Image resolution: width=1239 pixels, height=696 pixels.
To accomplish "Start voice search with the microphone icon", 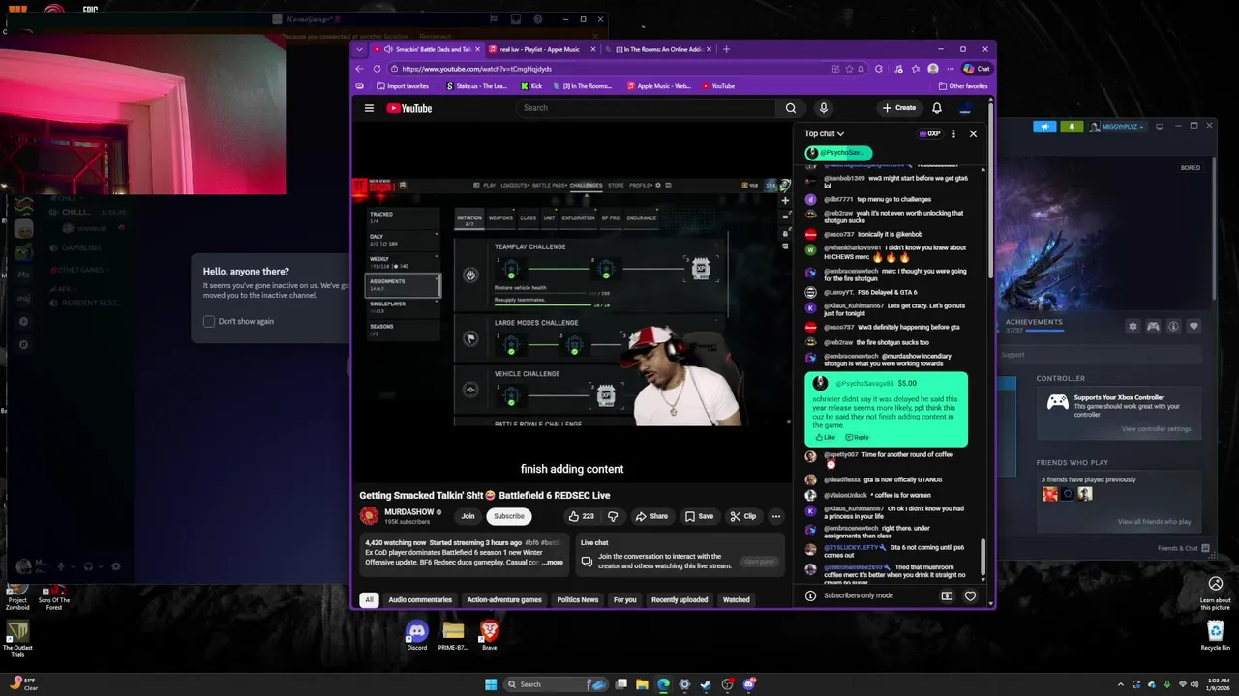I will pyautogui.click(x=823, y=108).
